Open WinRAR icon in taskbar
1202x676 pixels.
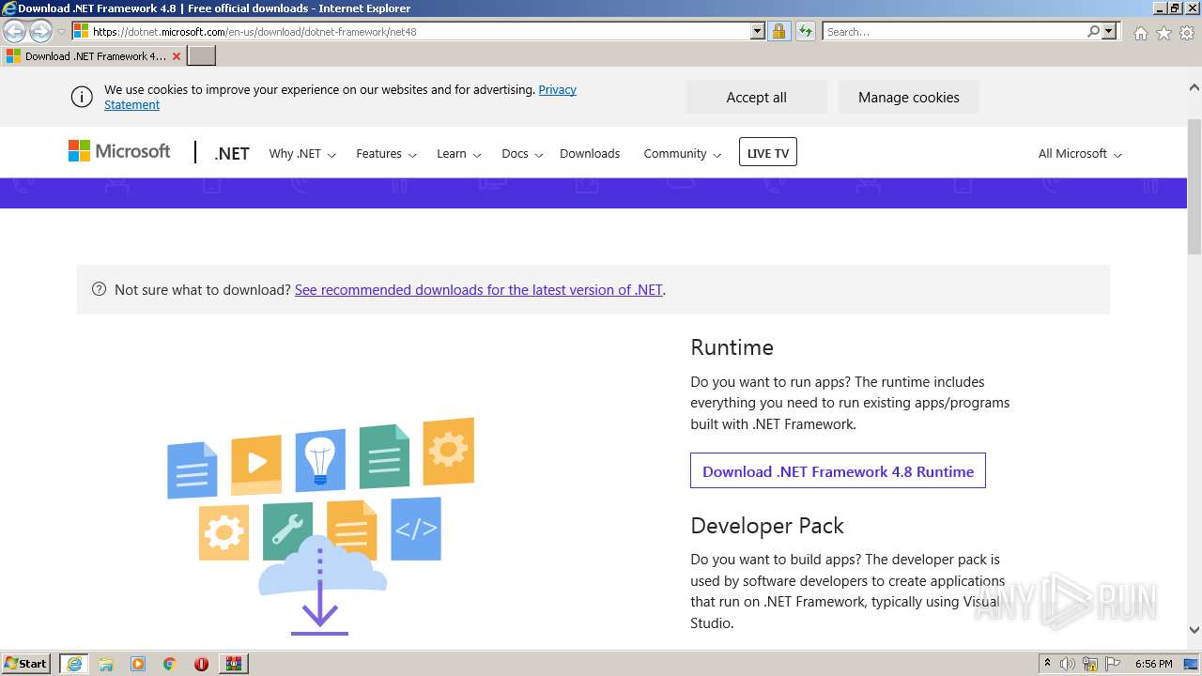[x=233, y=664]
